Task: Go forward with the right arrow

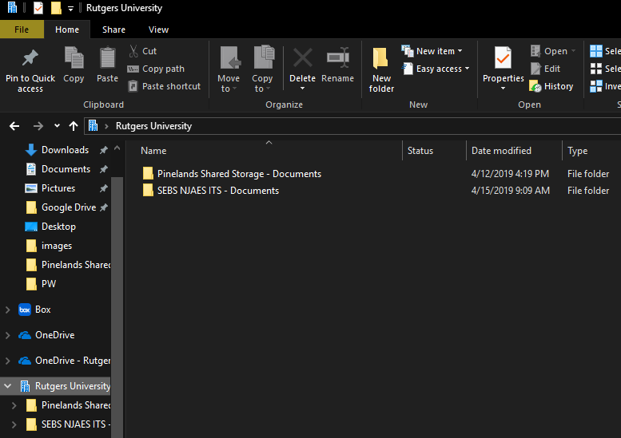Action: (x=38, y=126)
